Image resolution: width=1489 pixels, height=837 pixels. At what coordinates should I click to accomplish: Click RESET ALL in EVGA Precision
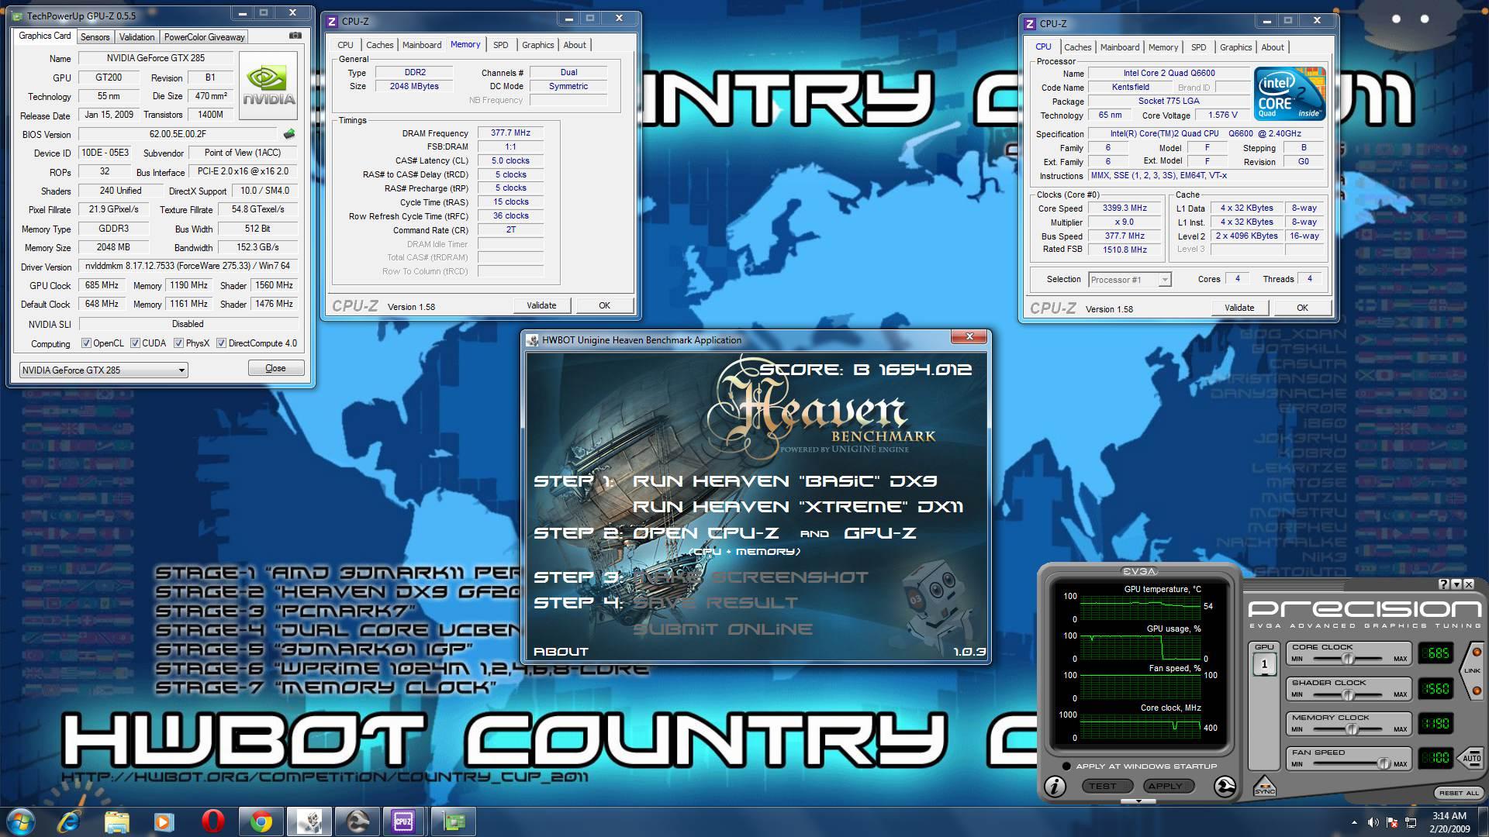1458,793
